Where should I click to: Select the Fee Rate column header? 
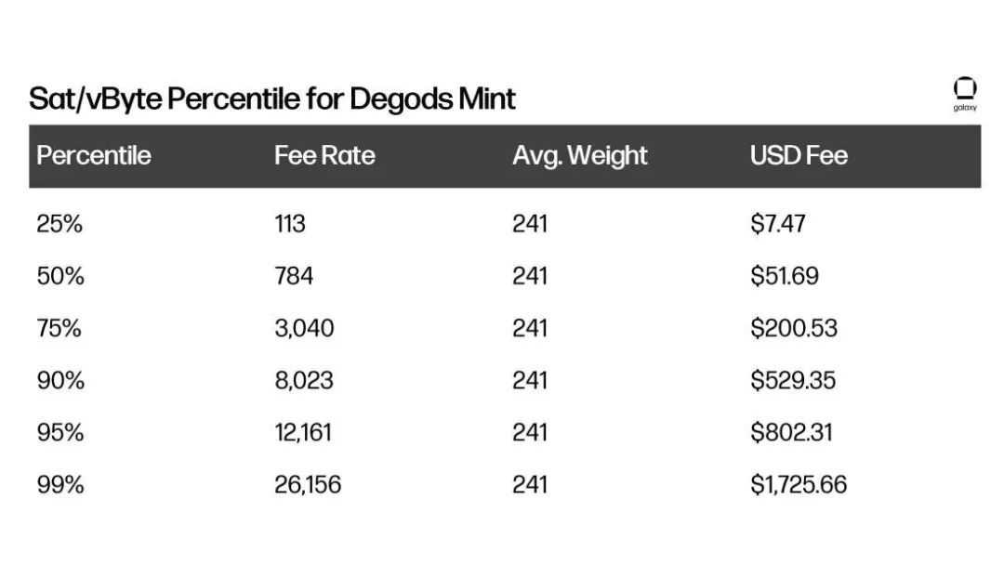pos(324,155)
